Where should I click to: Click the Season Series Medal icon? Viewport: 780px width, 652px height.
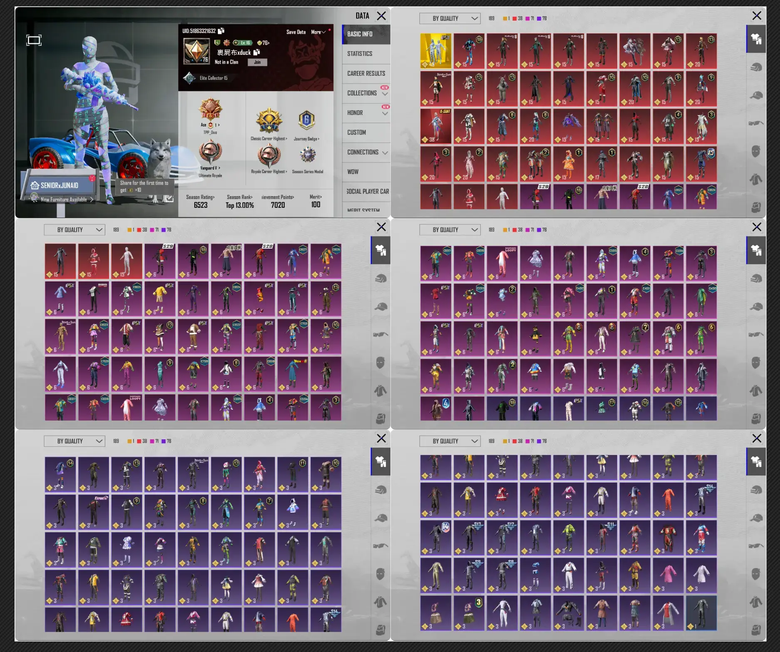[308, 155]
